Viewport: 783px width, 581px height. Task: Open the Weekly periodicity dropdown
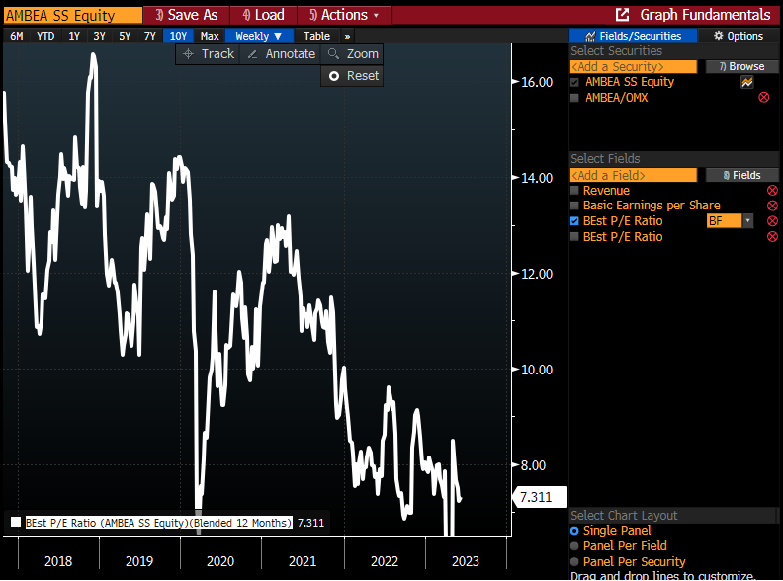259,36
